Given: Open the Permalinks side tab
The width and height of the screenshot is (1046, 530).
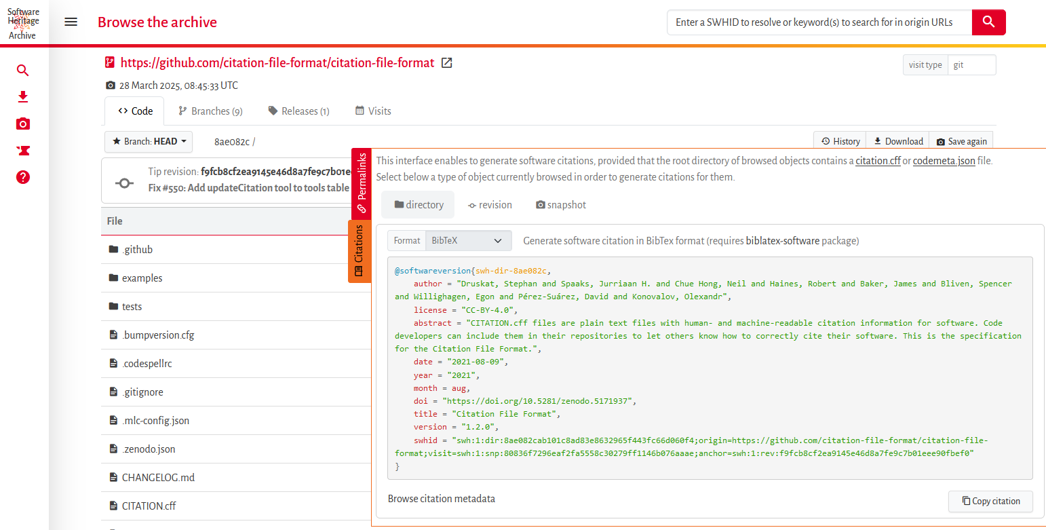Looking at the screenshot, I should click(362, 183).
